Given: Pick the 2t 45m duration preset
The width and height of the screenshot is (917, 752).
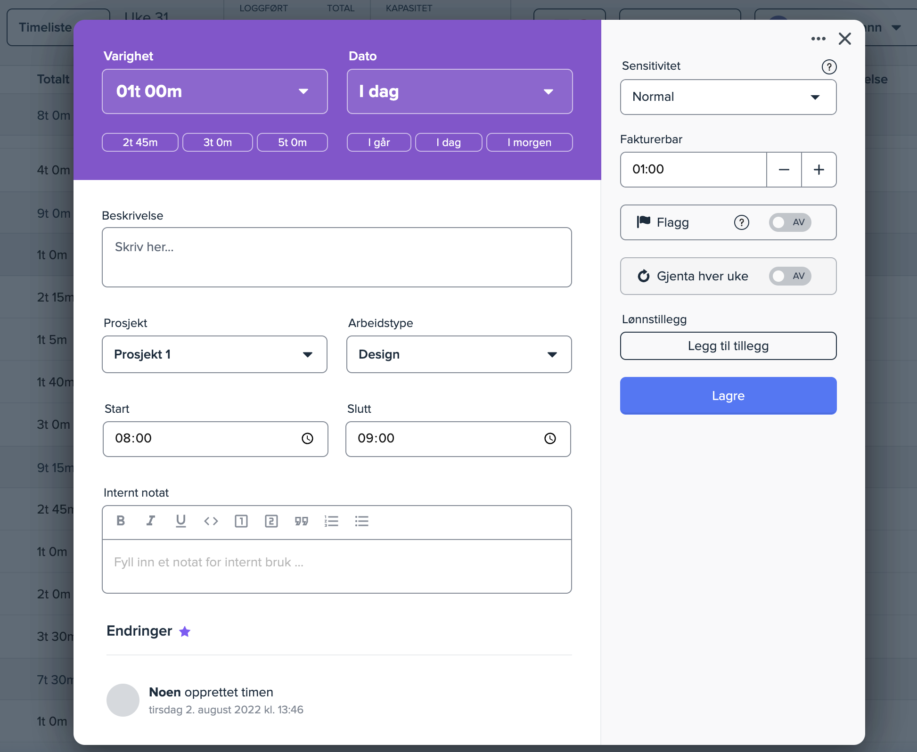Looking at the screenshot, I should point(140,142).
